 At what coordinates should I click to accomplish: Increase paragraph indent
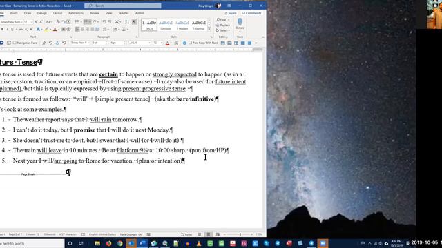click(x=110, y=22)
